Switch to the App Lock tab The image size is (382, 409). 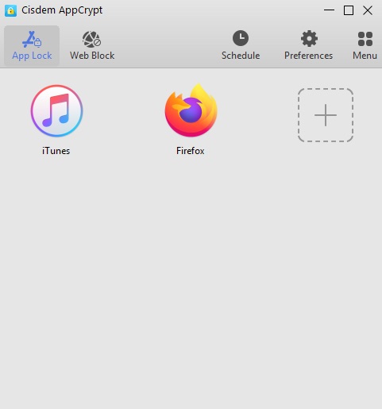(x=32, y=46)
